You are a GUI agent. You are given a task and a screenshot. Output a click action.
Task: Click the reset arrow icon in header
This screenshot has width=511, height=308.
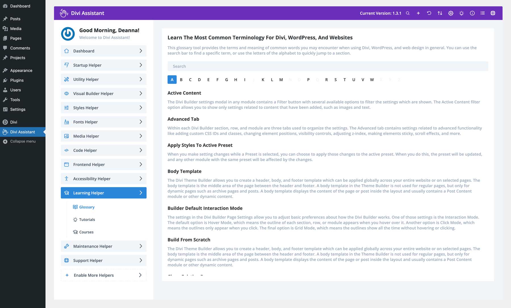tap(429, 13)
